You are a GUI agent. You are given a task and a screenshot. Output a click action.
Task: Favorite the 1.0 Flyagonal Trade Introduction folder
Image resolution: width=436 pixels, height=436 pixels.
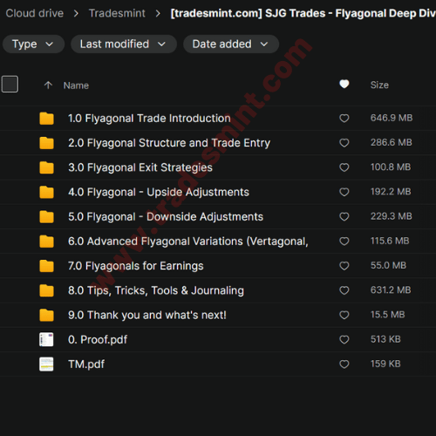tap(344, 118)
